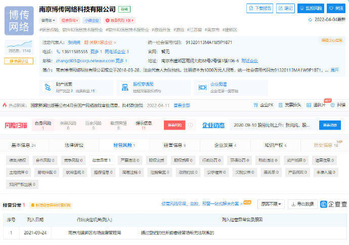
Task: Open the 查看全部 news link
Action: click(x=182, y=105)
